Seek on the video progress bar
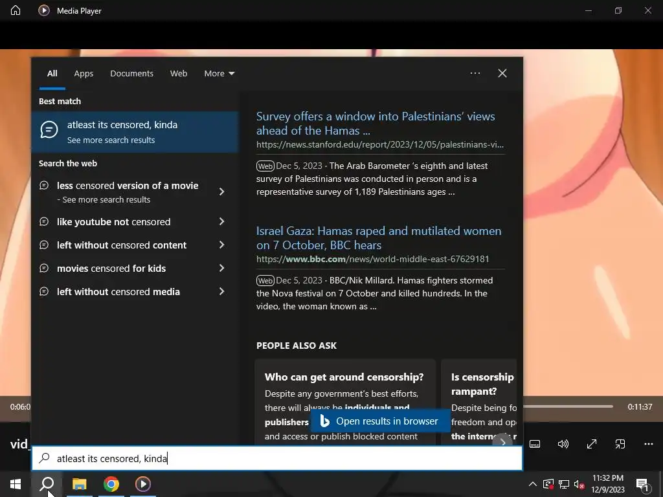The height and width of the screenshot is (497, 663). click(567, 406)
